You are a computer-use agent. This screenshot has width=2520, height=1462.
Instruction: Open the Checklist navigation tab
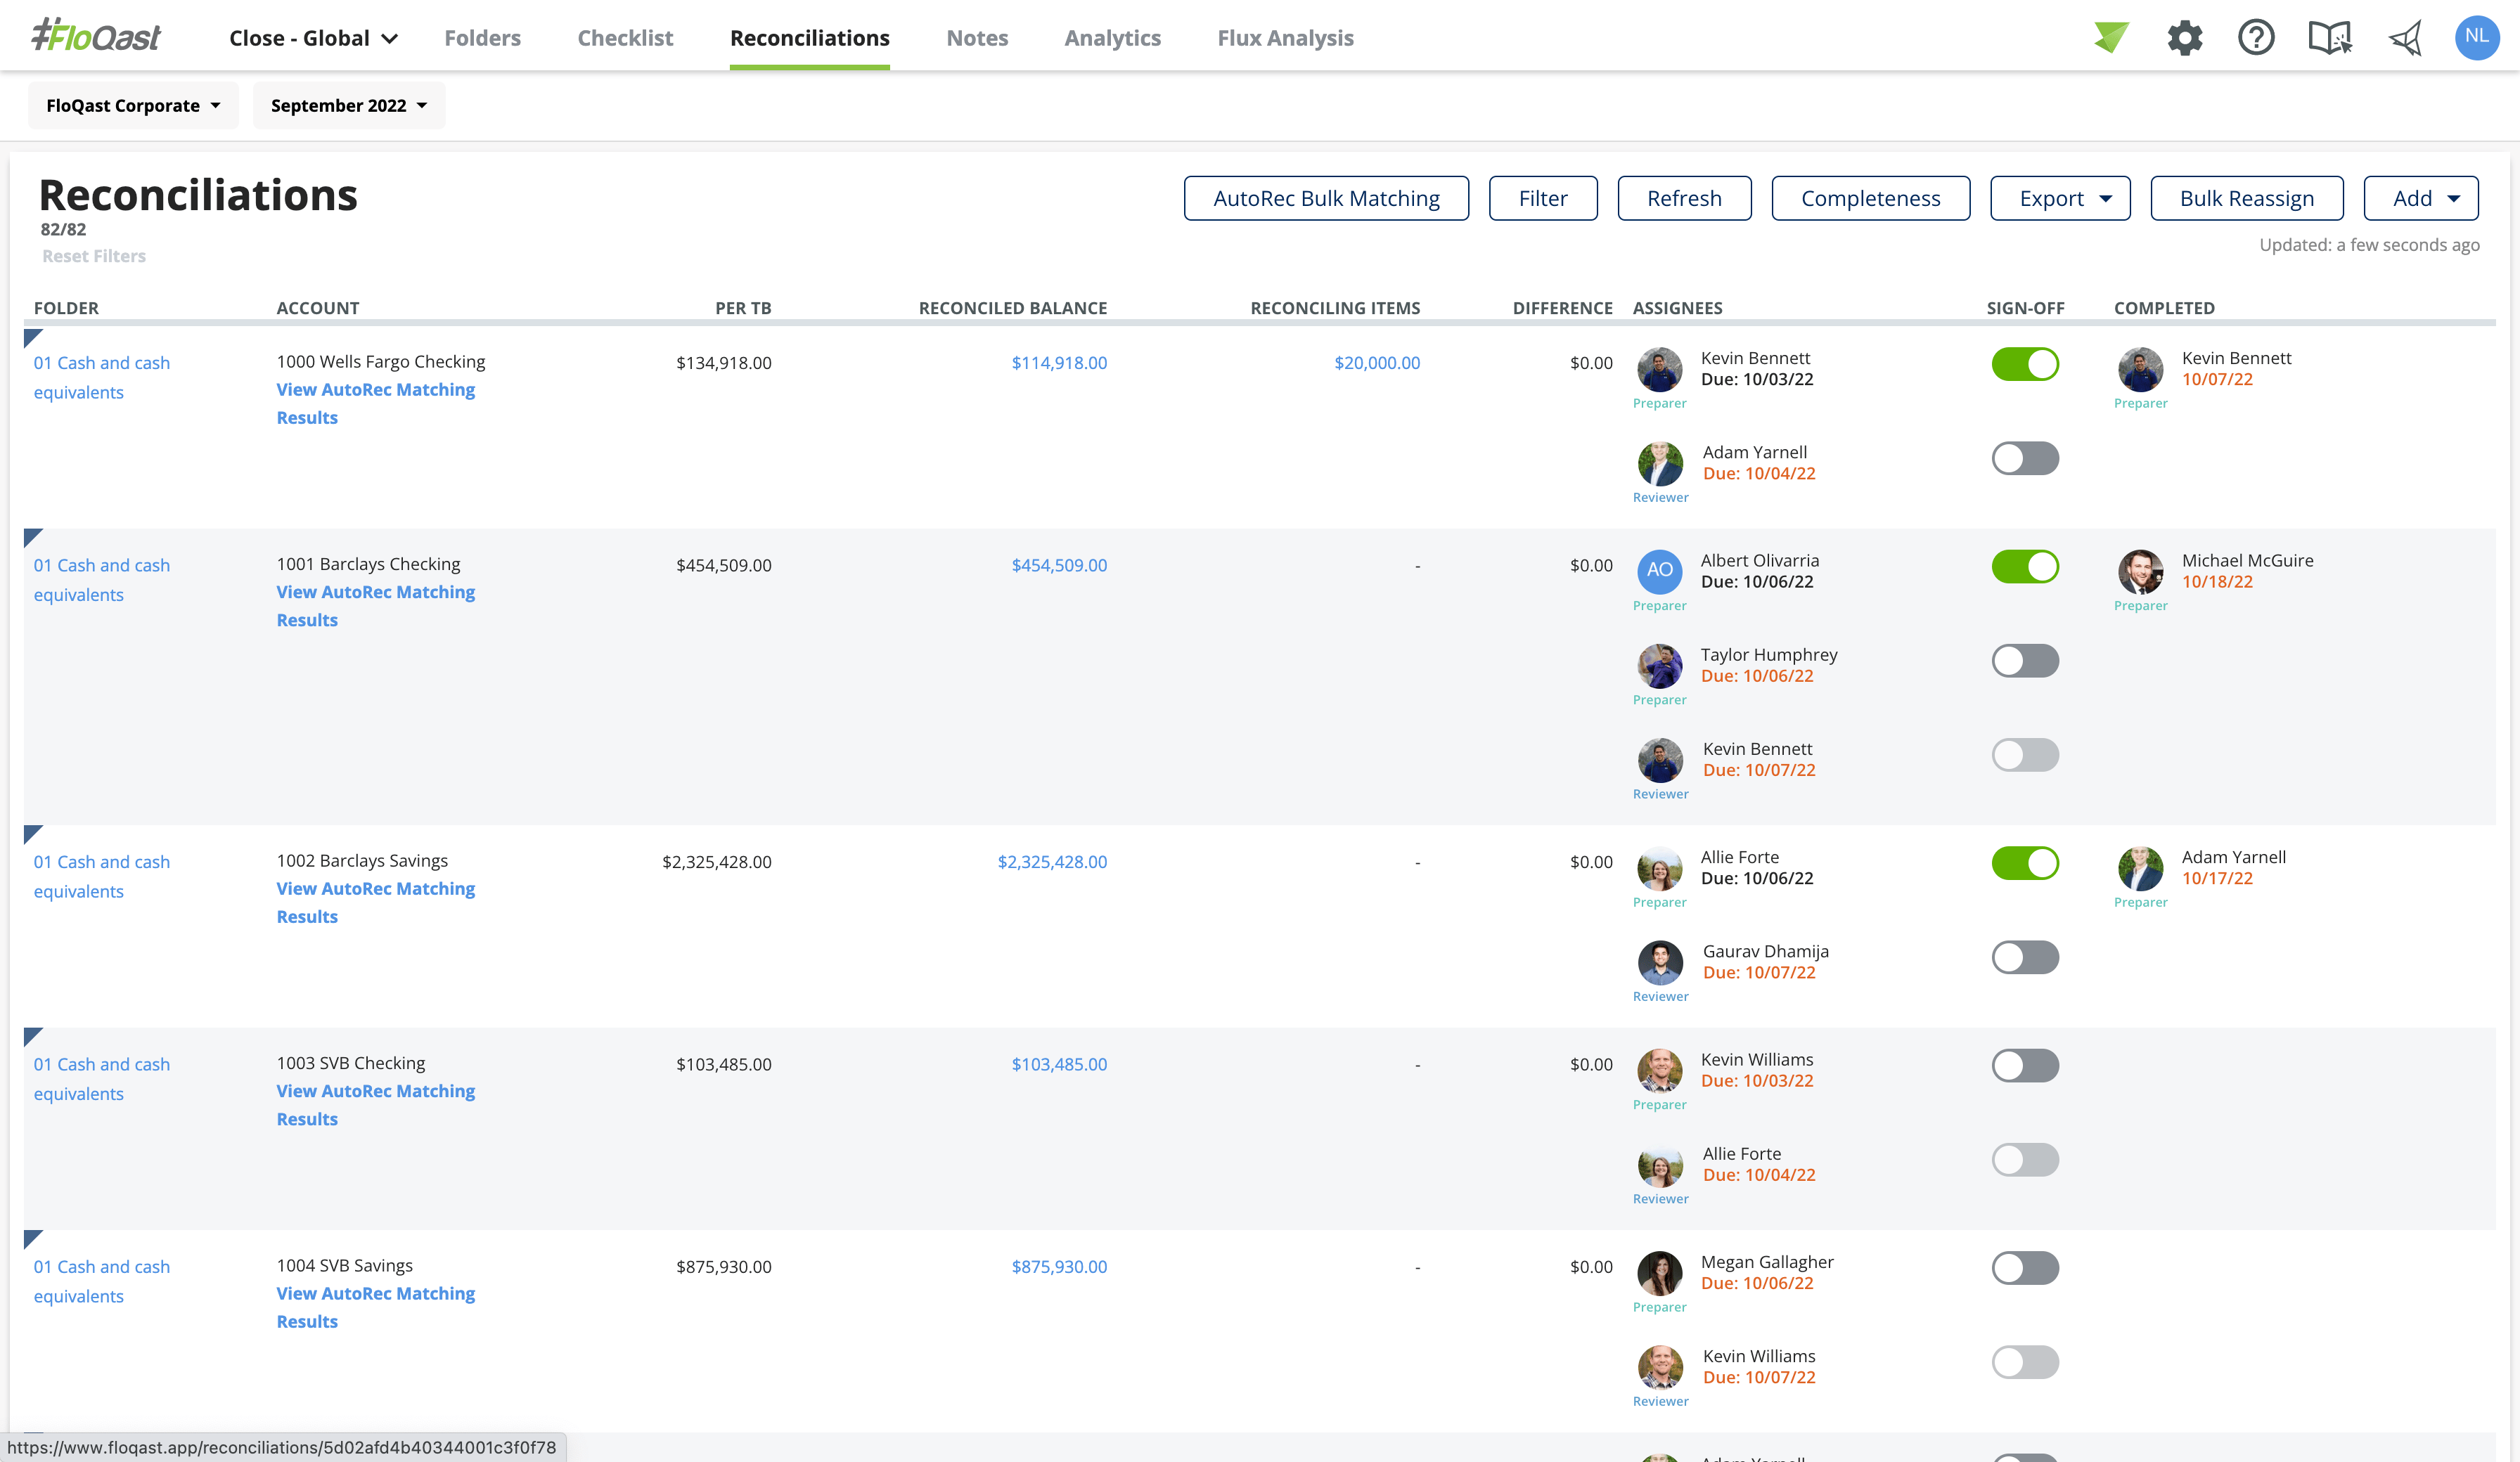[x=625, y=38]
